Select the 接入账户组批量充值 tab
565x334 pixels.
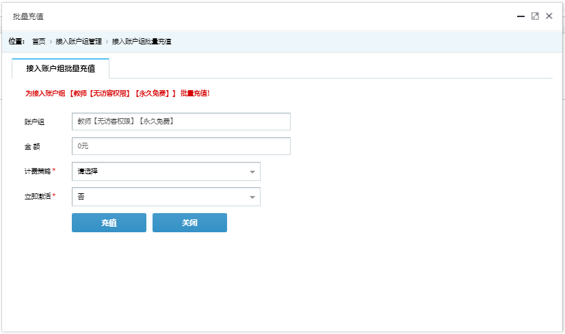(60, 68)
